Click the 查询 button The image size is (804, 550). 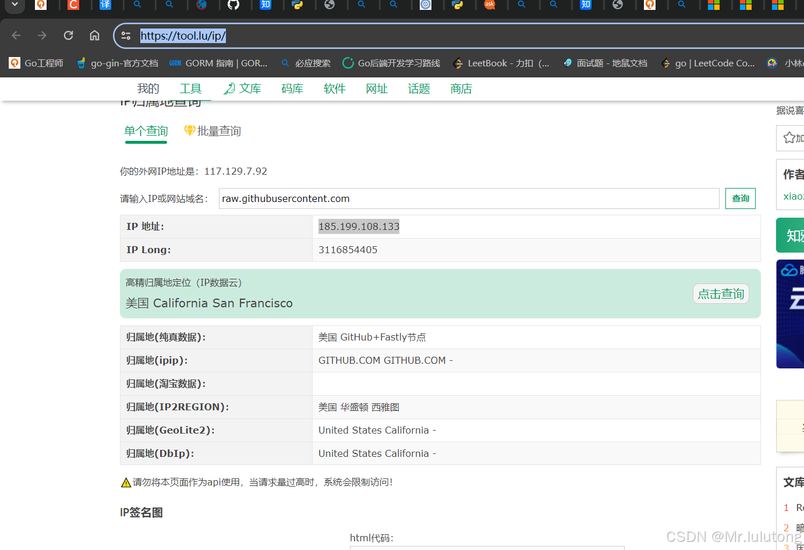tap(741, 198)
